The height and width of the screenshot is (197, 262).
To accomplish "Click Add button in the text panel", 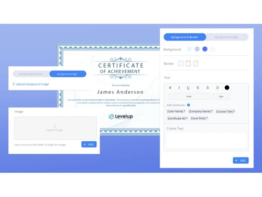I will pyautogui.click(x=241, y=160).
